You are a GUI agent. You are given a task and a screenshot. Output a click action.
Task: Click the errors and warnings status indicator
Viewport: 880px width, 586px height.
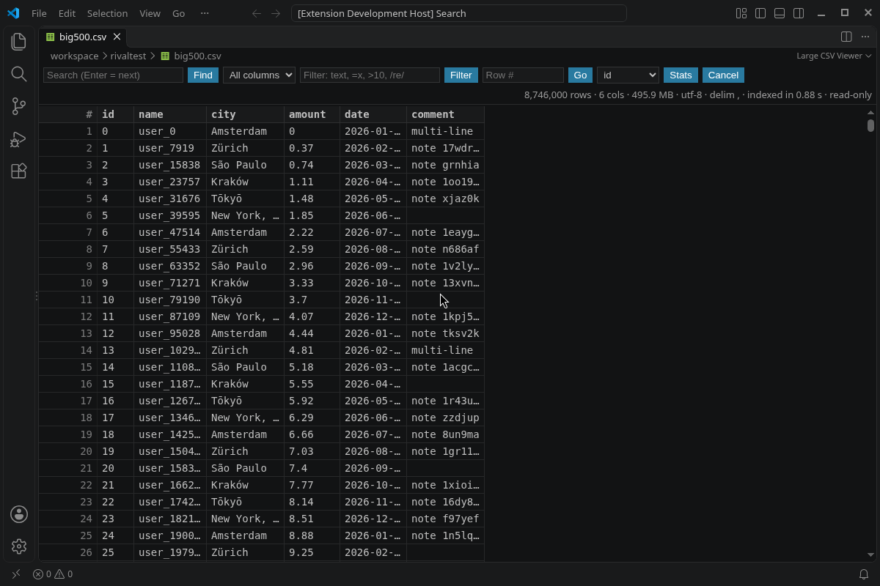pos(53,574)
